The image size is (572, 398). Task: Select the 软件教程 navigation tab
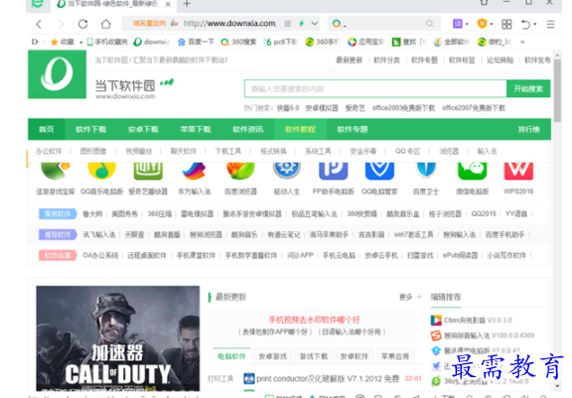pyautogui.click(x=300, y=129)
